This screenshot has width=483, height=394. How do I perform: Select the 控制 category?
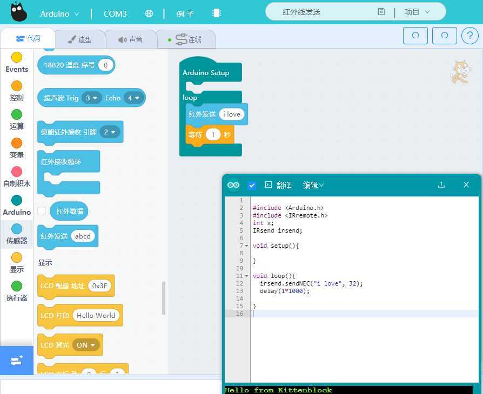pos(17,91)
